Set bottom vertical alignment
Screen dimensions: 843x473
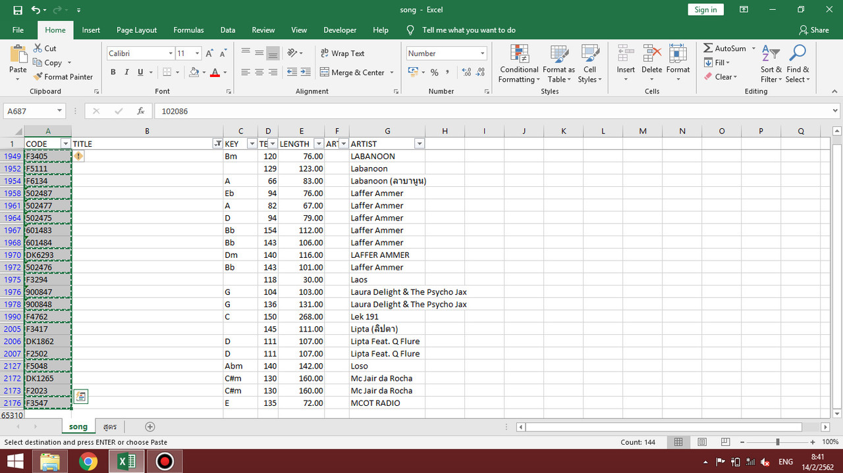coord(273,53)
